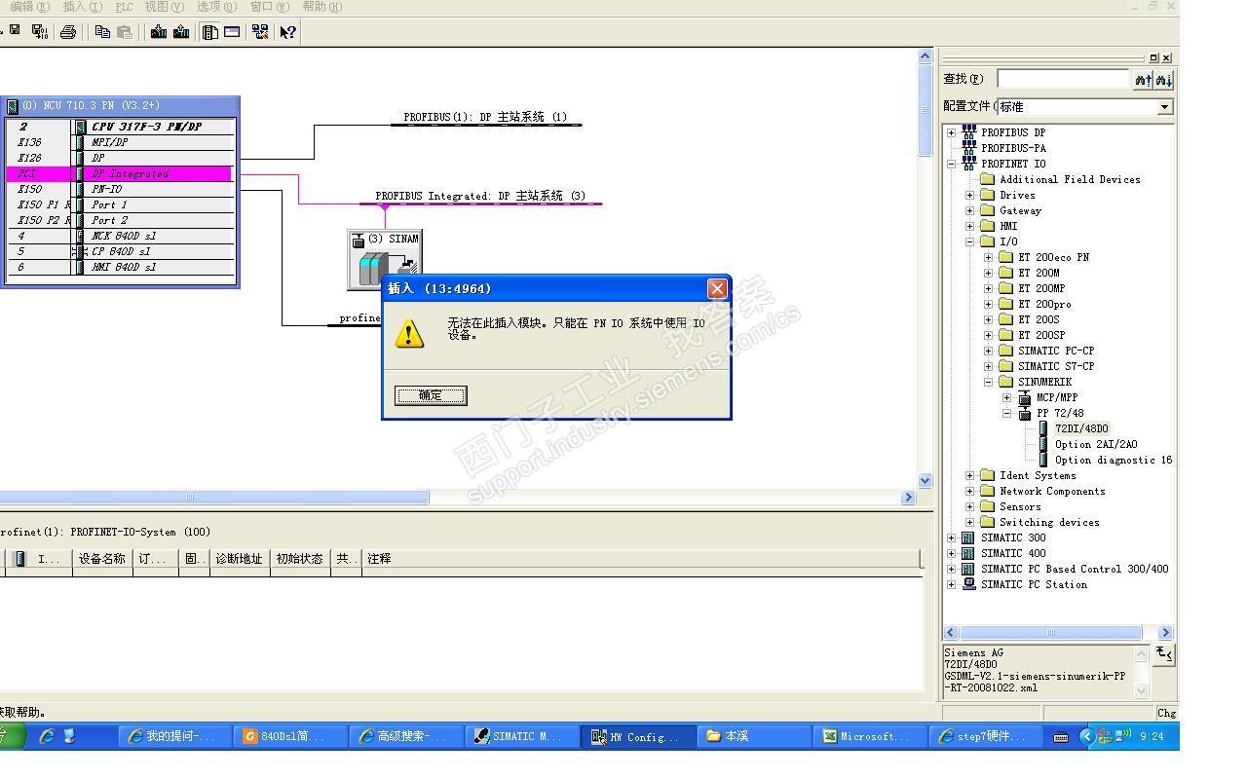Screen dimensions: 1247x779
Task: Collapse the I/O folder
Action: point(969,241)
